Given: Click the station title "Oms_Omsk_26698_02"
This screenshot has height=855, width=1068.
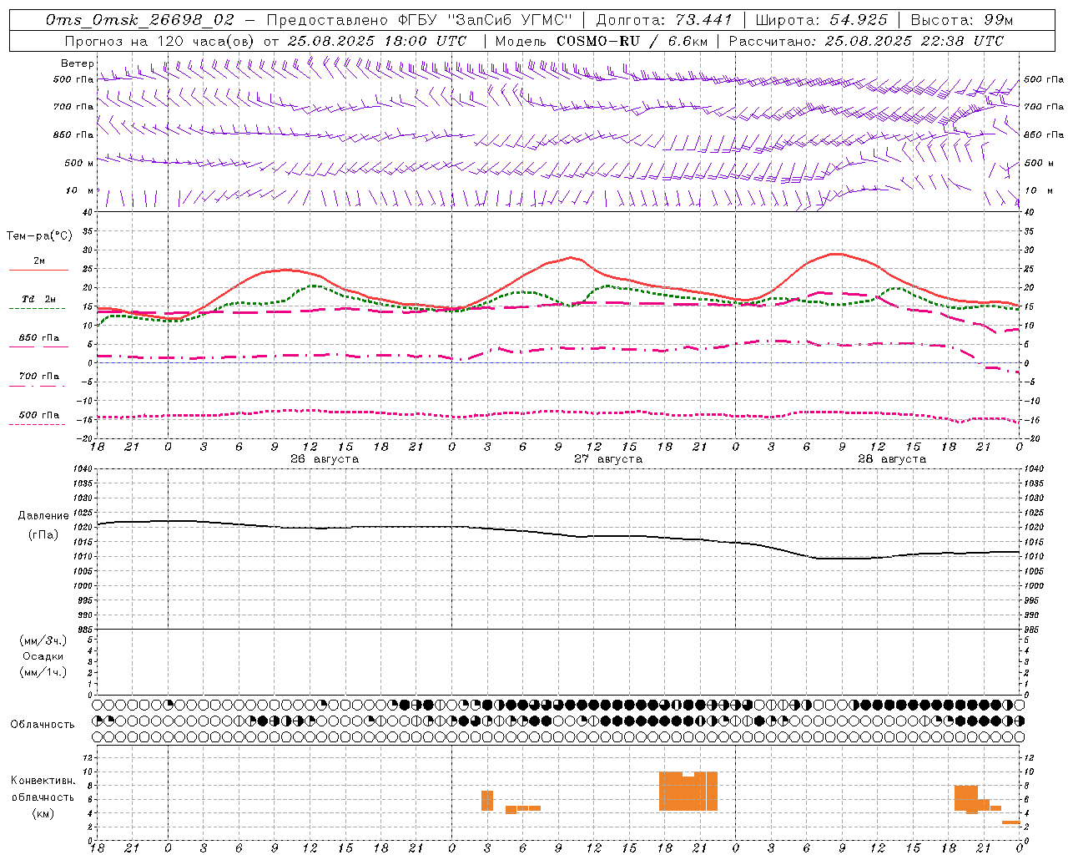Looking at the screenshot, I should pos(140,20).
